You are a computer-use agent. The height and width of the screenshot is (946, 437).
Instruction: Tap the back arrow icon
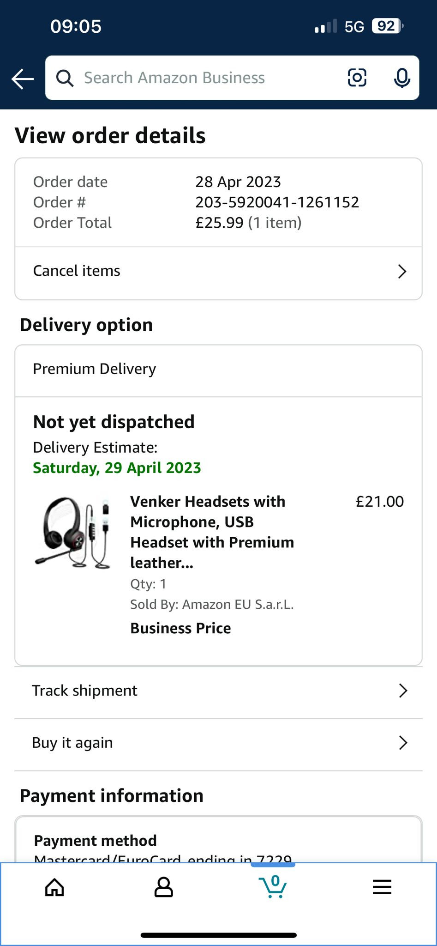pyautogui.click(x=23, y=79)
